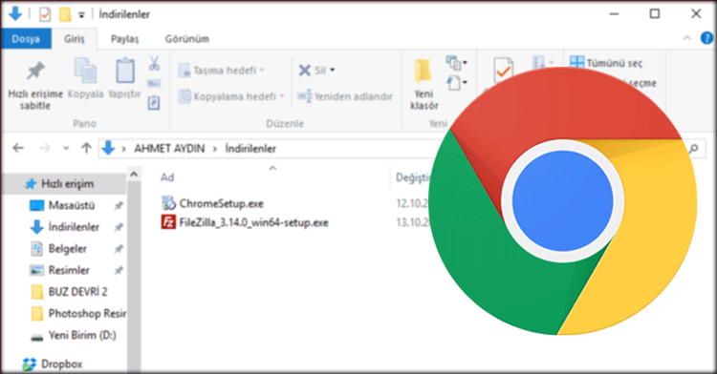The height and width of the screenshot is (374, 717).
Task: Click the pin icon next to Resimler
Action: pyautogui.click(x=119, y=270)
